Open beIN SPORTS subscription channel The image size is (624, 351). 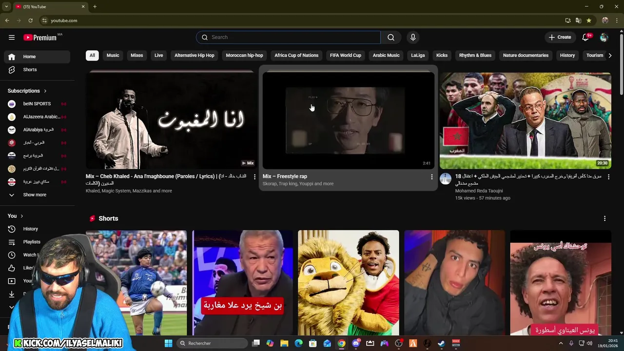(37, 104)
